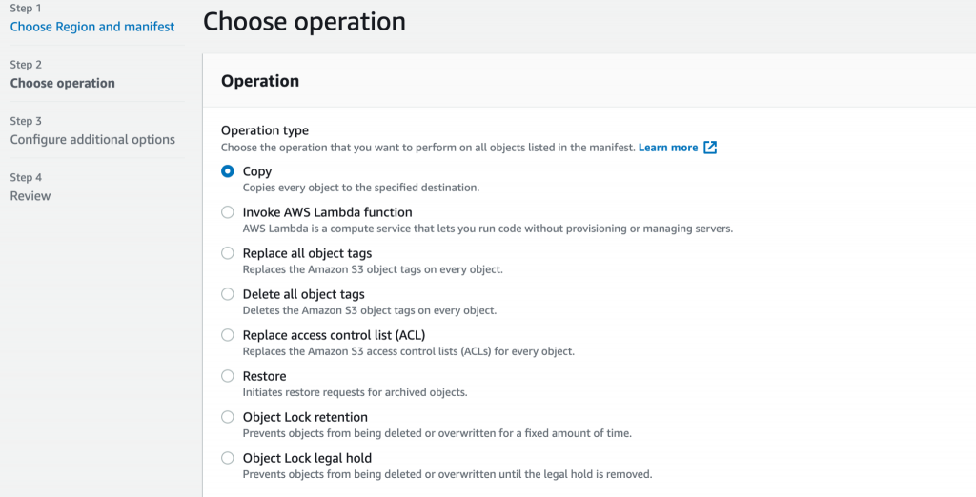Select Invoke AWS Lambda function option
976x497 pixels.
(228, 212)
